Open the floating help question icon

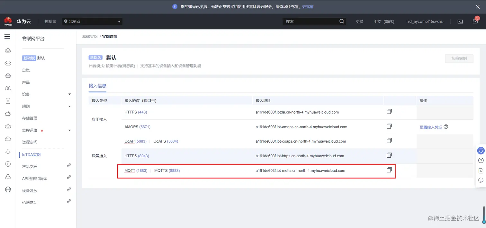[x=481, y=160]
